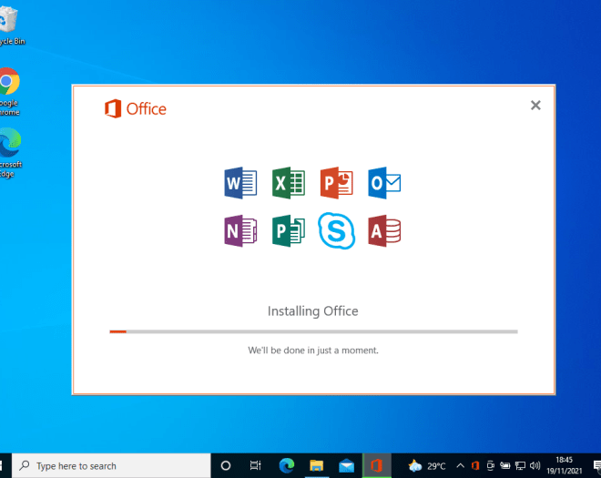Viewport: 601px width, 478px height.
Task: Open the weather widget showing 29°C
Action: (427, 466)
